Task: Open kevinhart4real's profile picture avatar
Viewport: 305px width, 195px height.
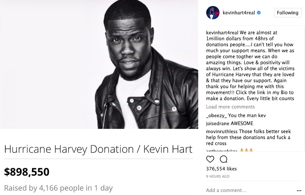Action: tap(213, 13)
